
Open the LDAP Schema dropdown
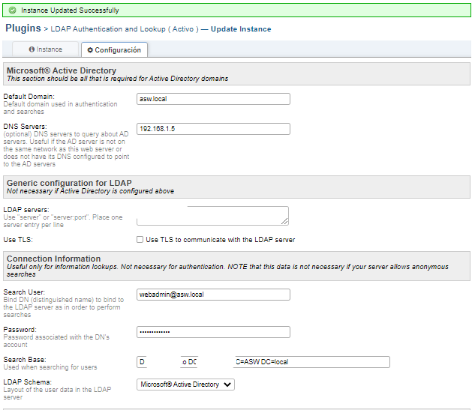(x=185, y=385)
